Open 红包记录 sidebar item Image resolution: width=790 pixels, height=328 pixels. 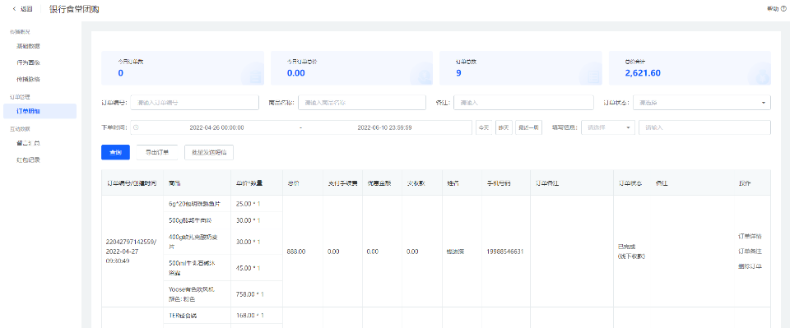coord(28,160)
